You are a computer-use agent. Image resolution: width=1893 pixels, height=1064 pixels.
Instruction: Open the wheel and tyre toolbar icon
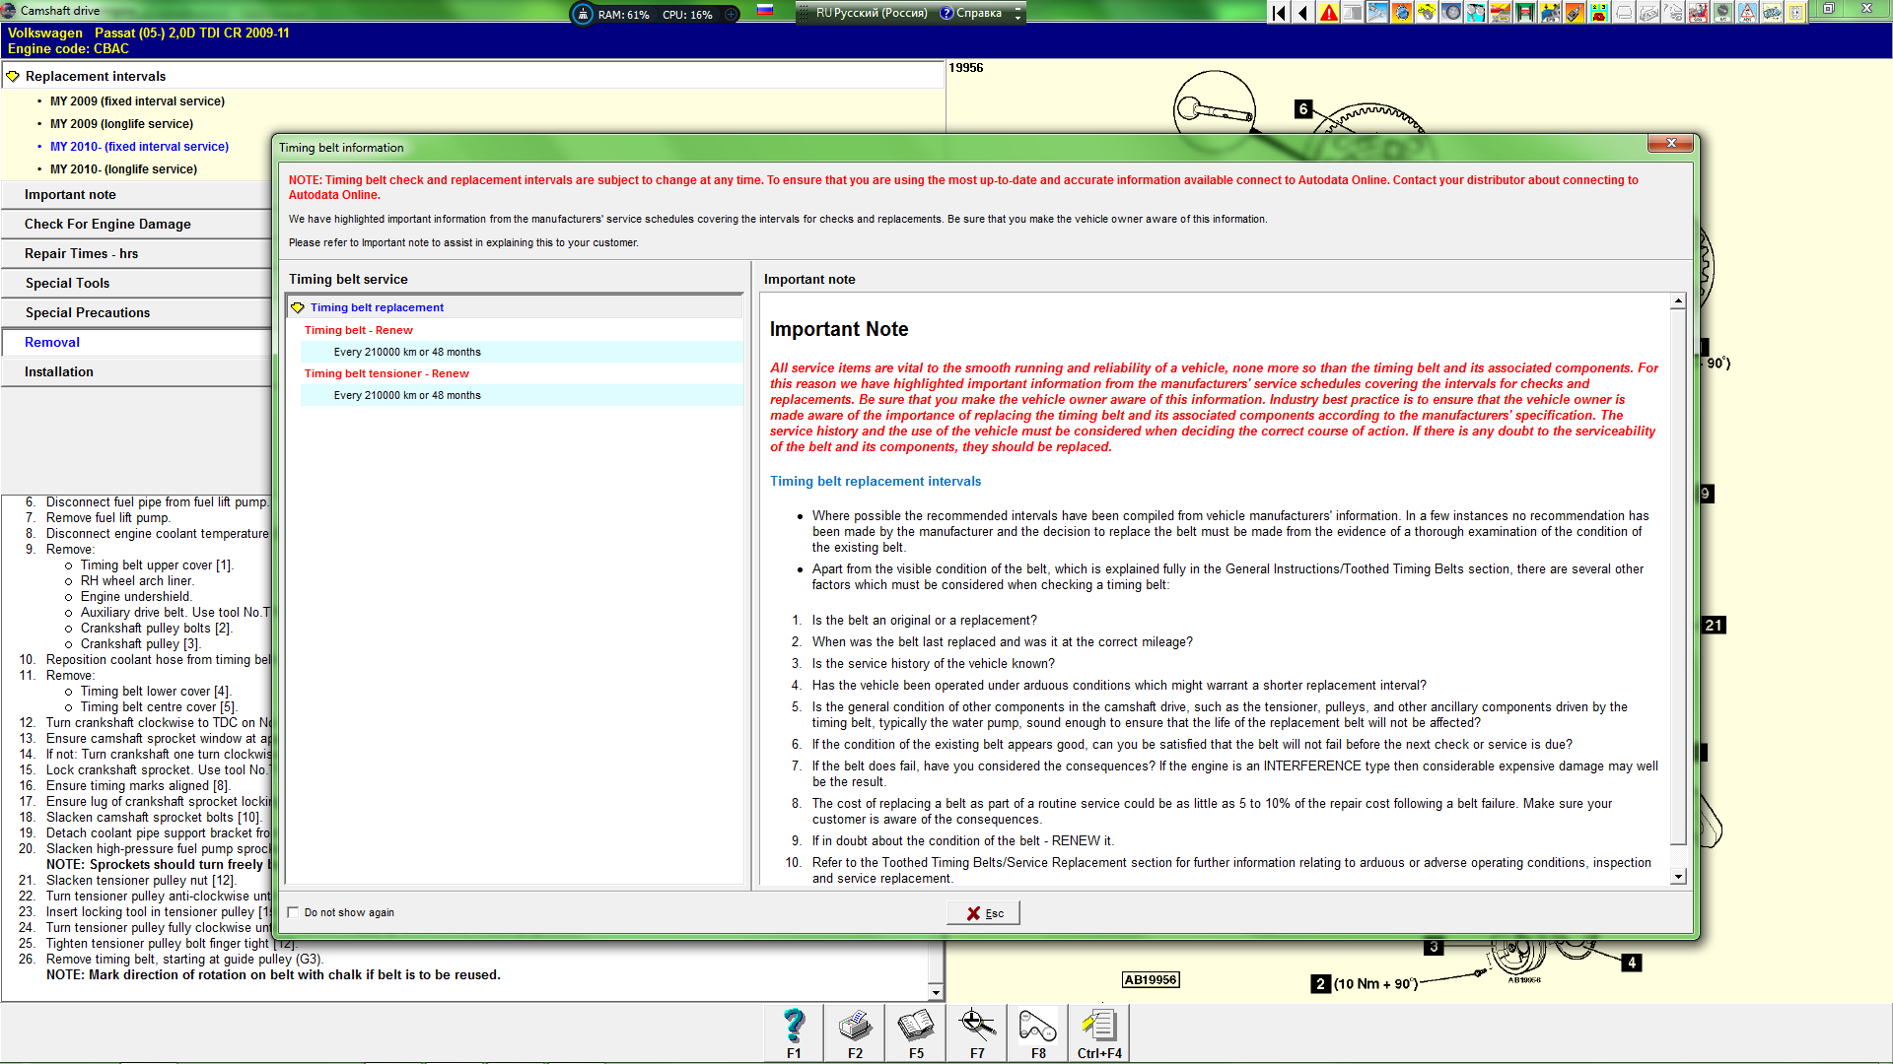click(x=1451, y=13)
